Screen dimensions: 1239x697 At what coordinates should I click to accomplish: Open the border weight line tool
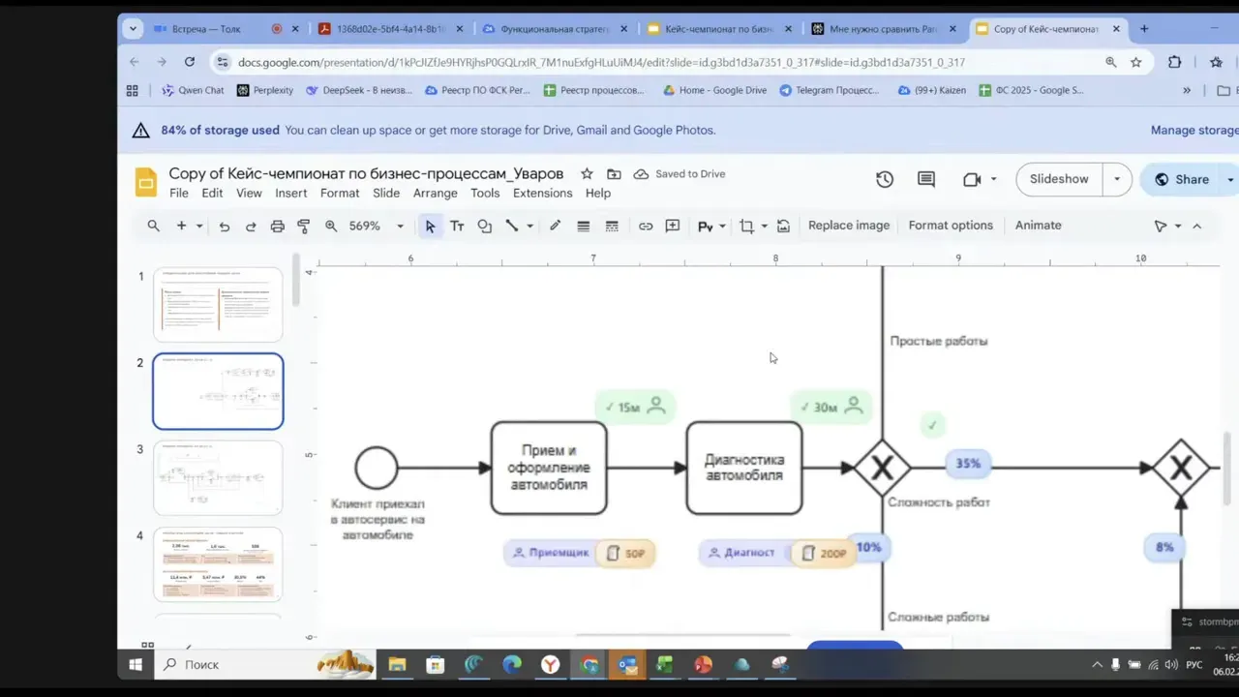click(583, 226)
